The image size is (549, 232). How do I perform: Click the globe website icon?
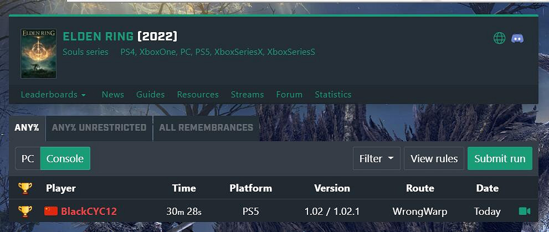(x=499, y=38)
